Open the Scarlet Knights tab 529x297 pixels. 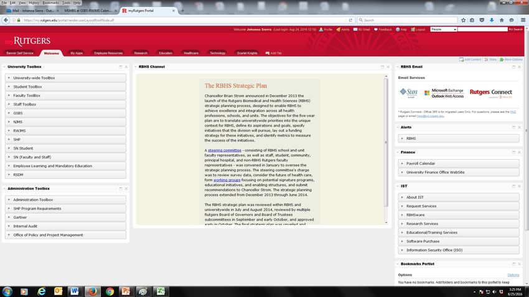click(x=247, y=53)
